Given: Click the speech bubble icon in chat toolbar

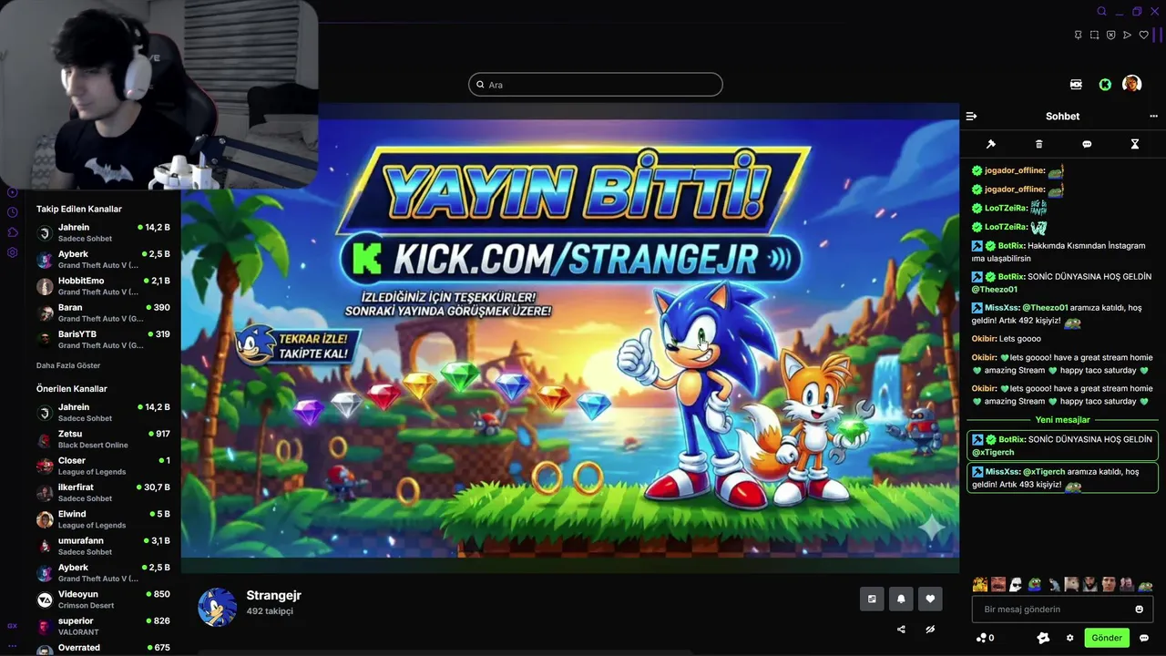Looking at the screenshot, I should click(x=1087, y=144).
